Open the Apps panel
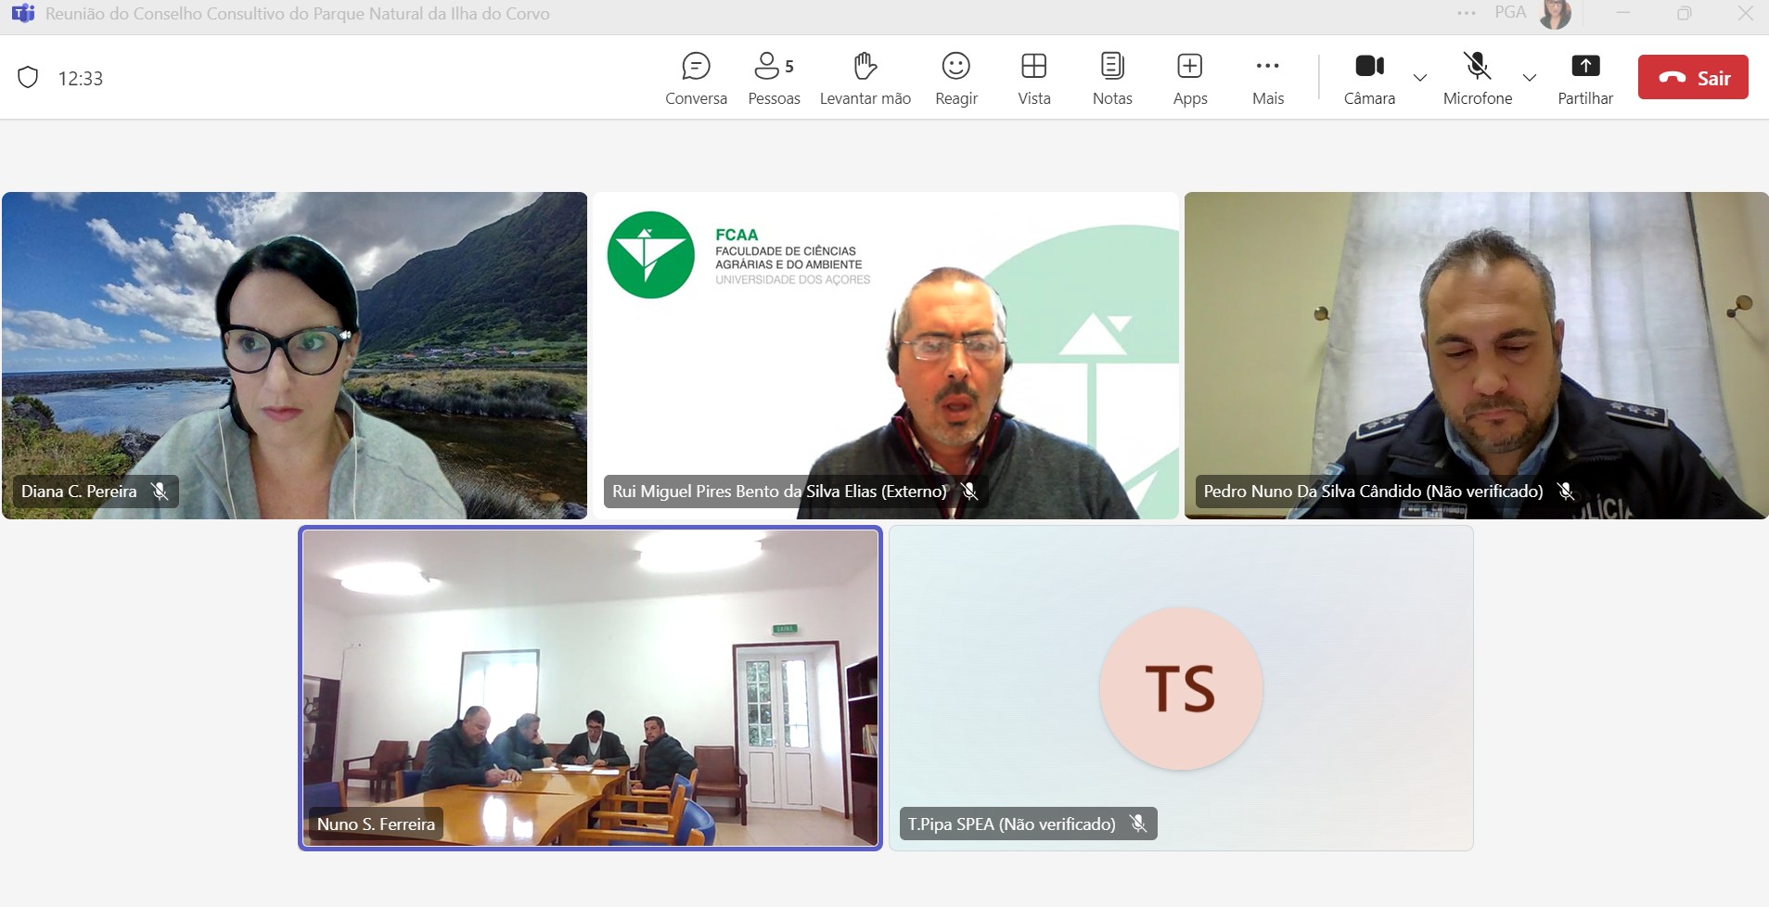 click(x=1189, y=78)
